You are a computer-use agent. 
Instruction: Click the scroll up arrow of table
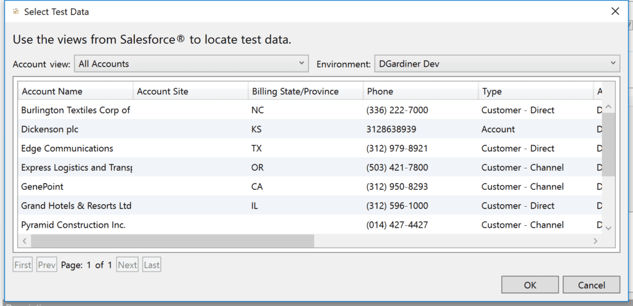pyautogui.click(x=608, y=107)
